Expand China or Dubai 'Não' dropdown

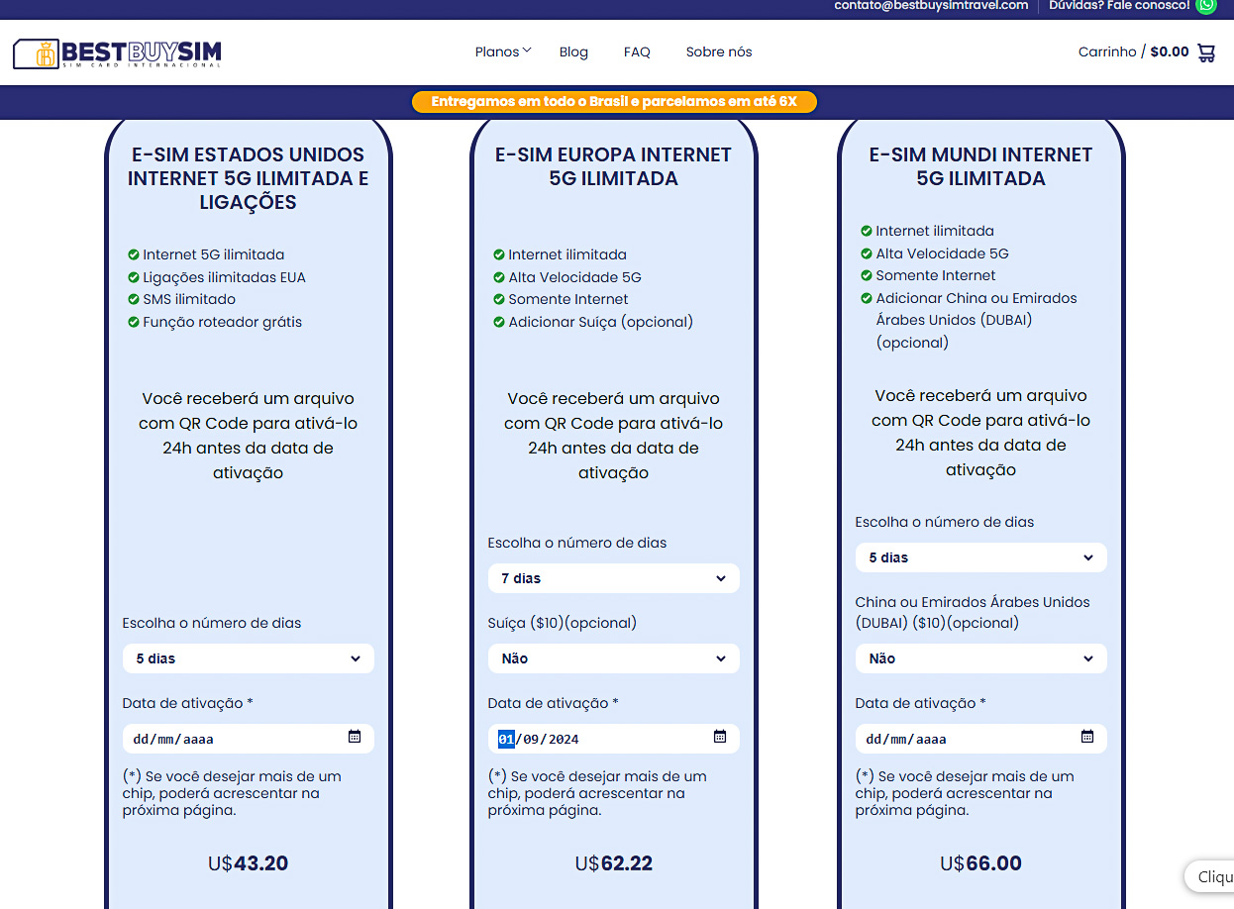tap(980, 658)
